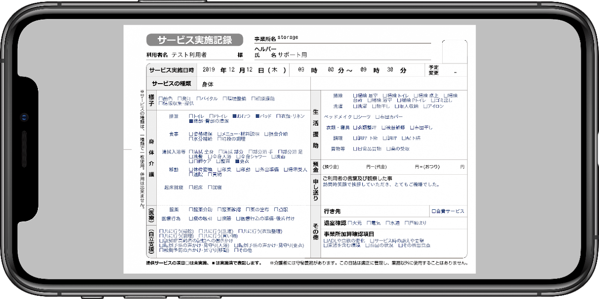Uncheck the おむつ checkbox
599x299 pixels.
[x=235, y=116]
